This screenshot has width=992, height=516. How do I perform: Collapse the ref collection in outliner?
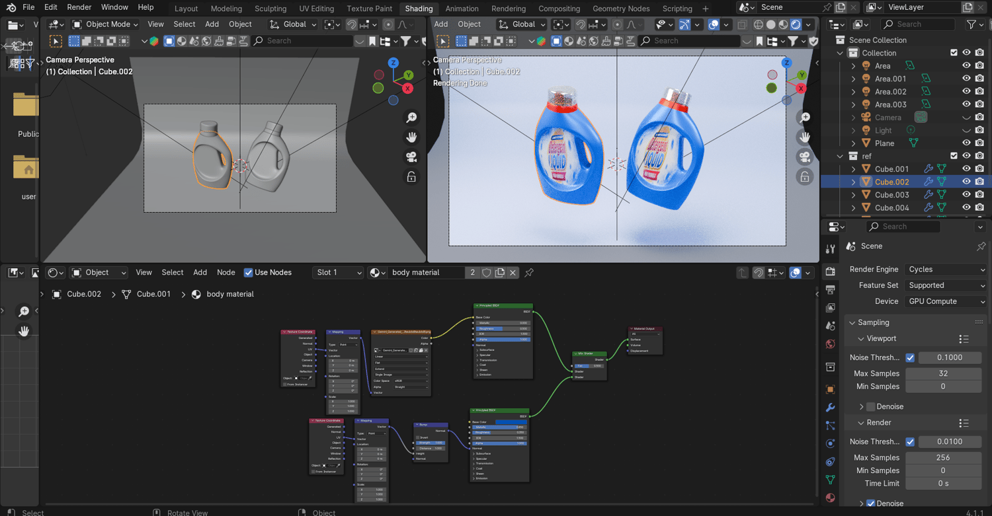pos(840,157)
